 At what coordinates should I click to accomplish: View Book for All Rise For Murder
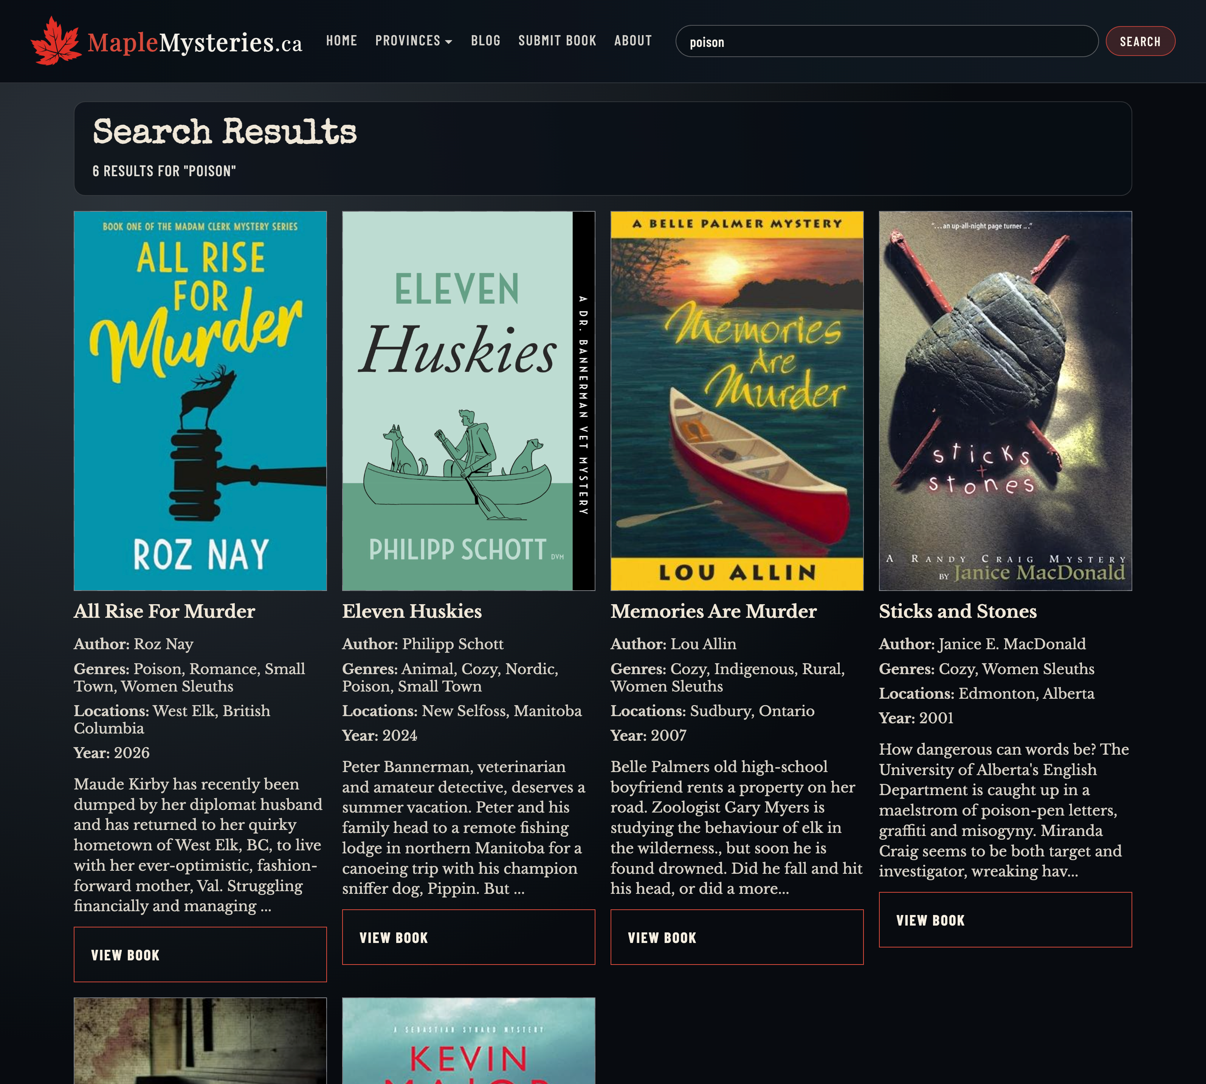tap(200, 954)
